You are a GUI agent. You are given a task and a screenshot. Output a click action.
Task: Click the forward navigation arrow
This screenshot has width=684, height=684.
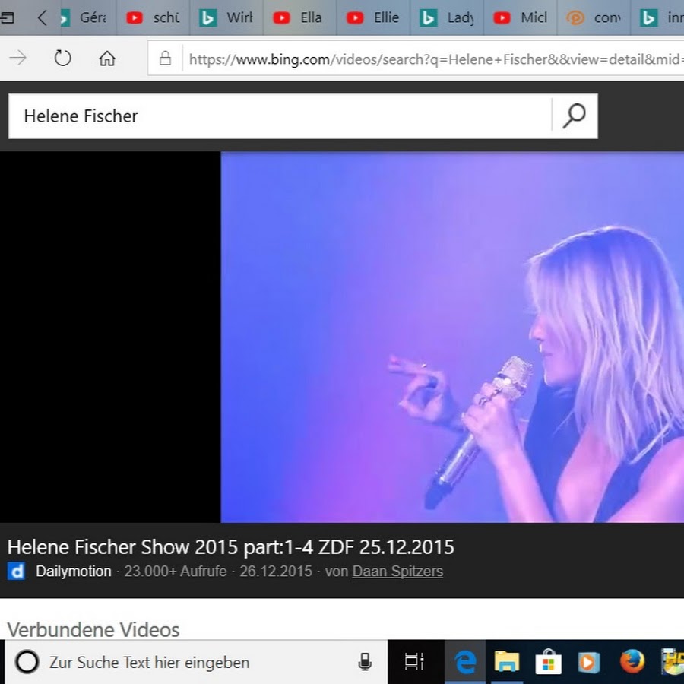click(18, 59)
